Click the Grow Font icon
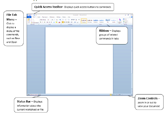This screenshot has width=167, height=114. click(x=52, y=20)
